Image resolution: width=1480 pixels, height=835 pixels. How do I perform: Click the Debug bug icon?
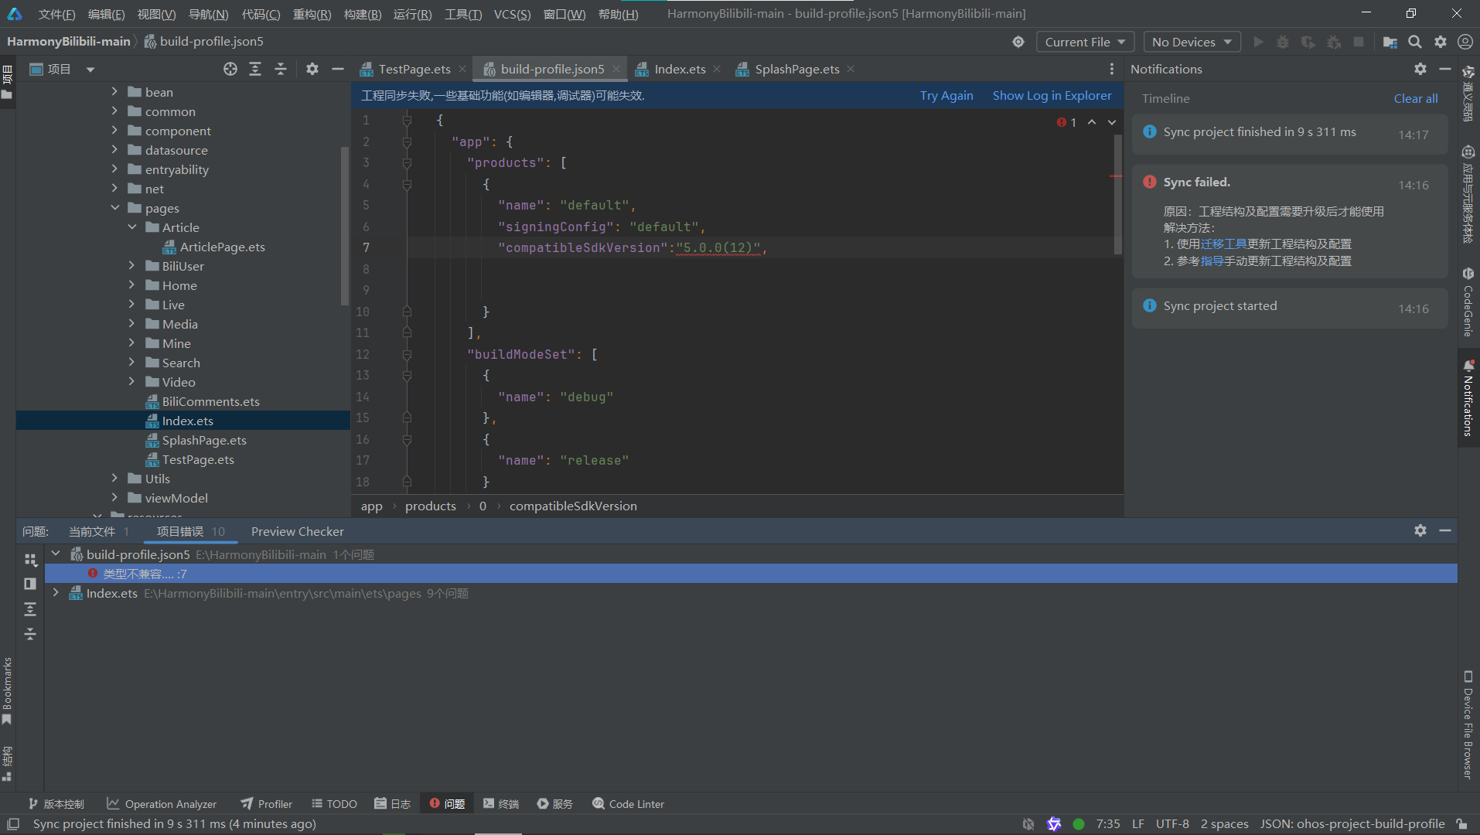pos(1283,42)
